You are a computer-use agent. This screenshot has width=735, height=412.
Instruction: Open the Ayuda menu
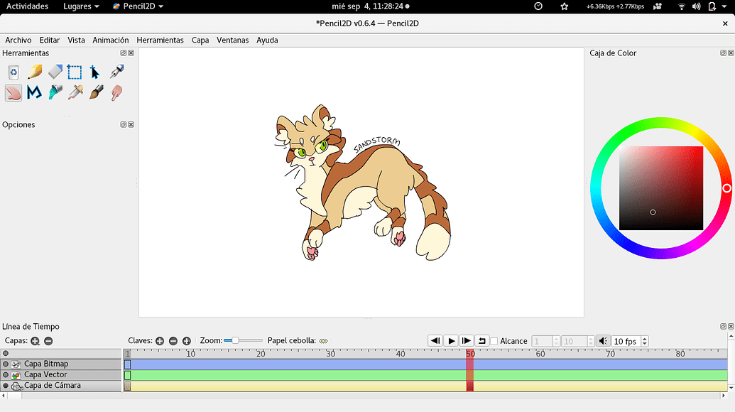tap(267, 40)
